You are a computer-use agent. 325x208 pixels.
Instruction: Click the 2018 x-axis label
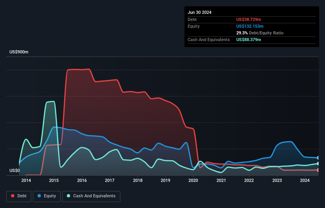tap(138, 180)
